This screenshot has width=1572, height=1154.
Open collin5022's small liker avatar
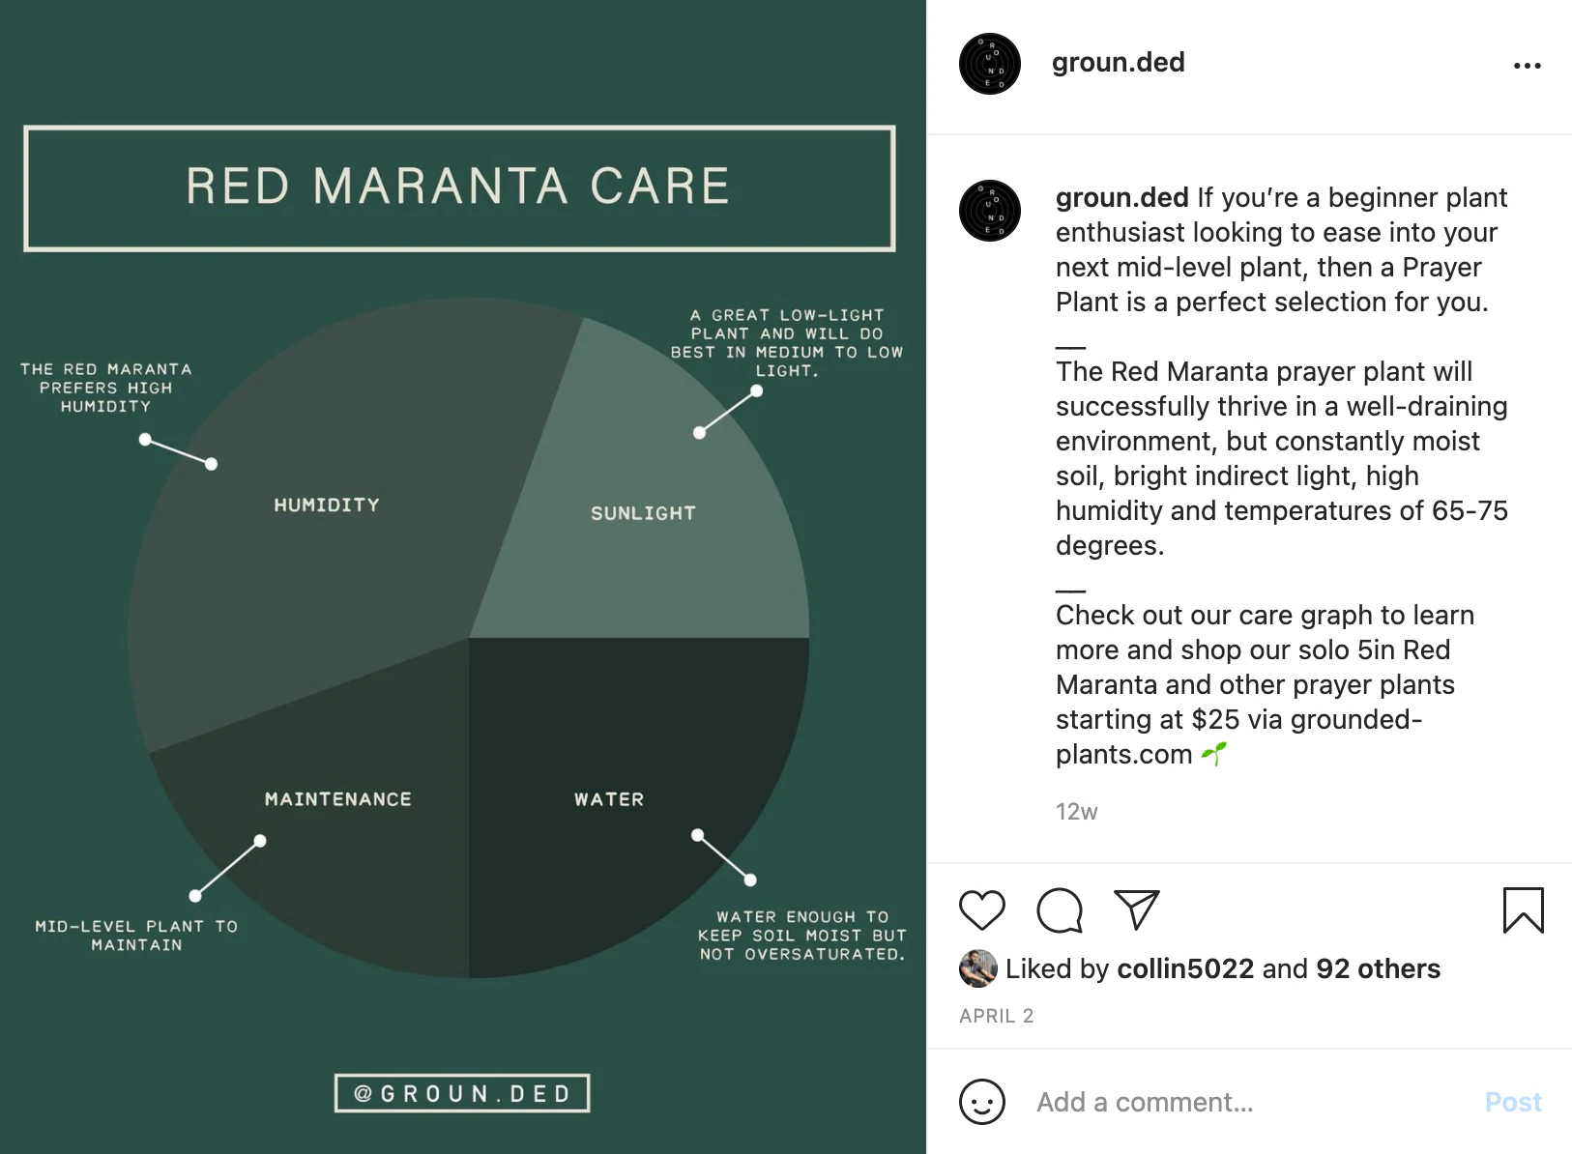[x=977, y=968]
